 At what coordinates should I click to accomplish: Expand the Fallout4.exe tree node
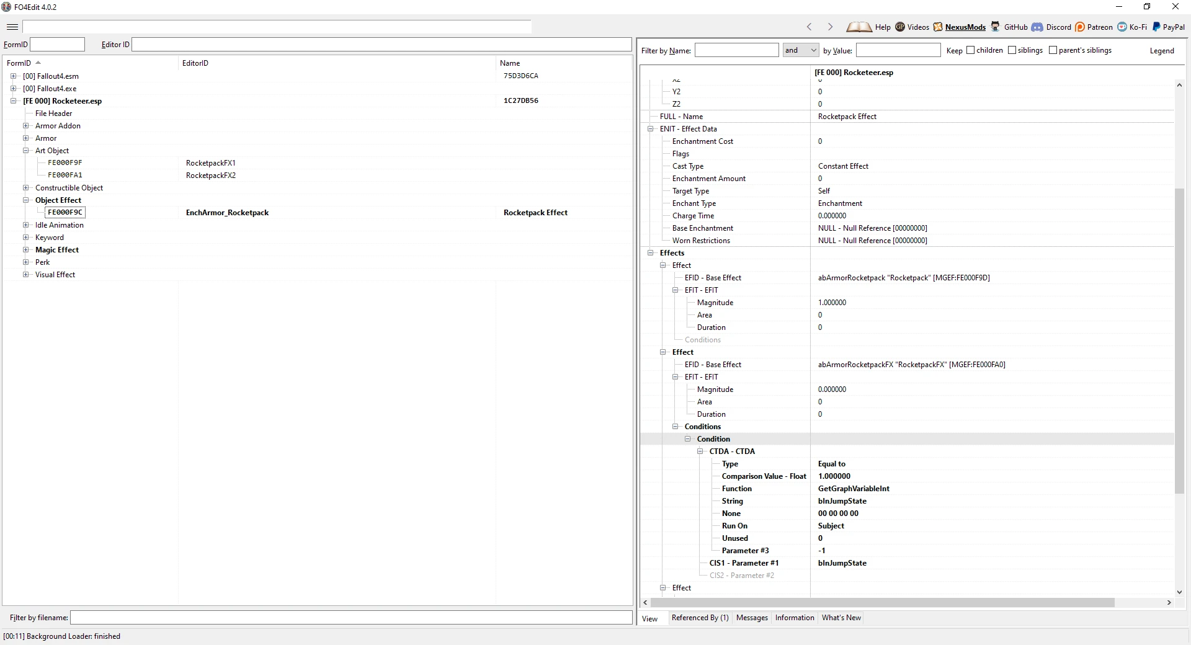click(x=14, y=89)
